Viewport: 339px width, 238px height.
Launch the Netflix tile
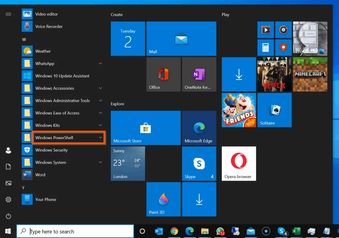pos(274,74)
